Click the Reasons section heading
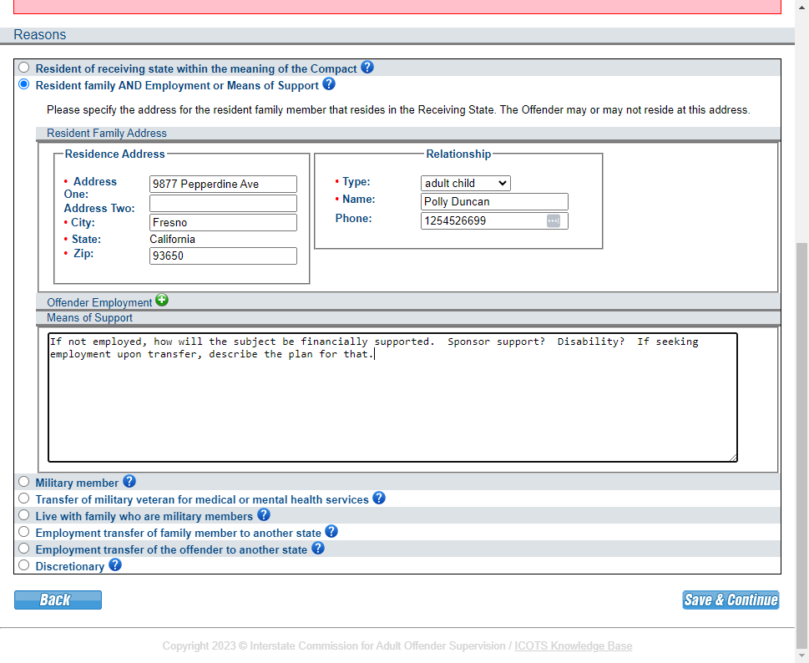The image size is (809, 663). [40, 34]
